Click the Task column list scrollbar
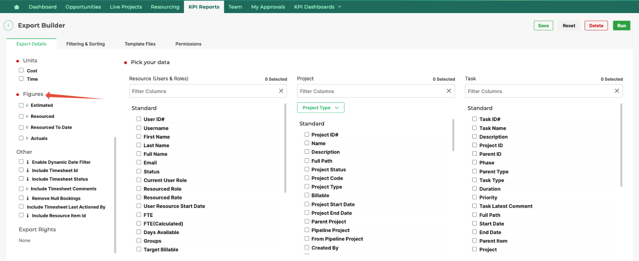The height and width of the screenshot is (261, 639). (621, 145)
